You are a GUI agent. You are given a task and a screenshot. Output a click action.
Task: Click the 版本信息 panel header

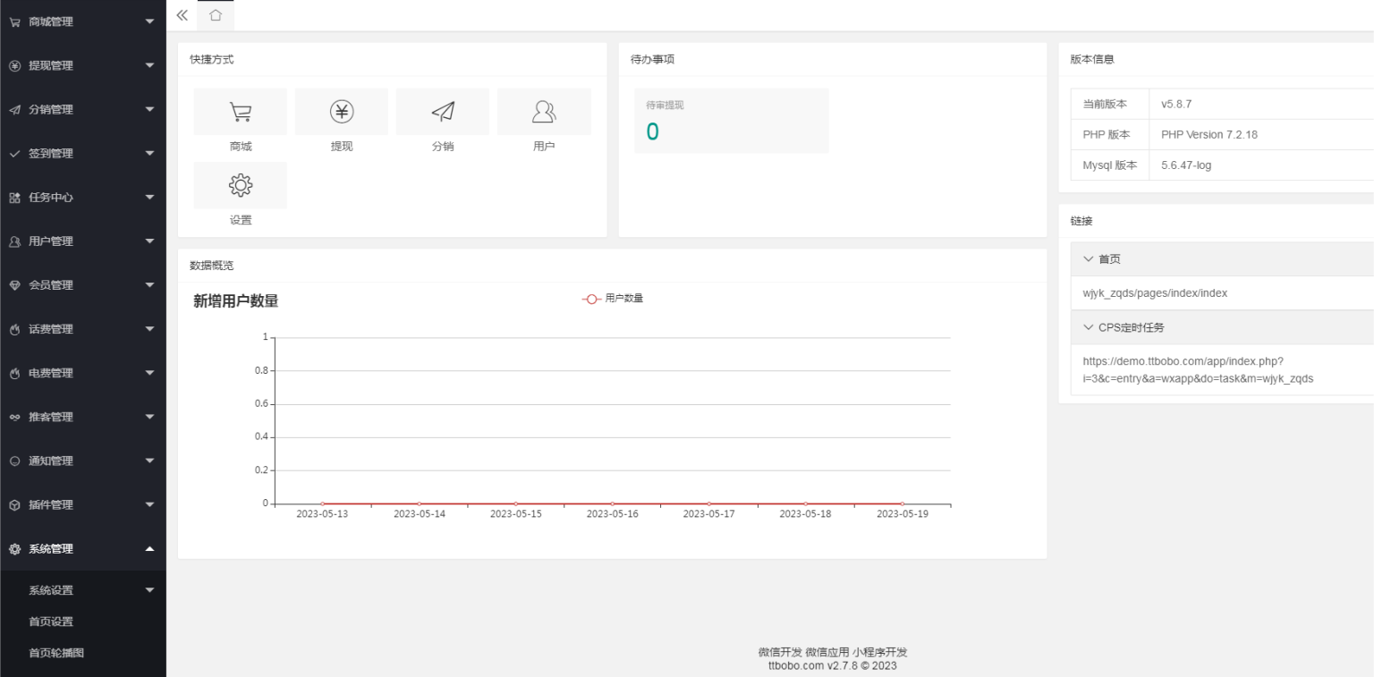click(1092, 59)
